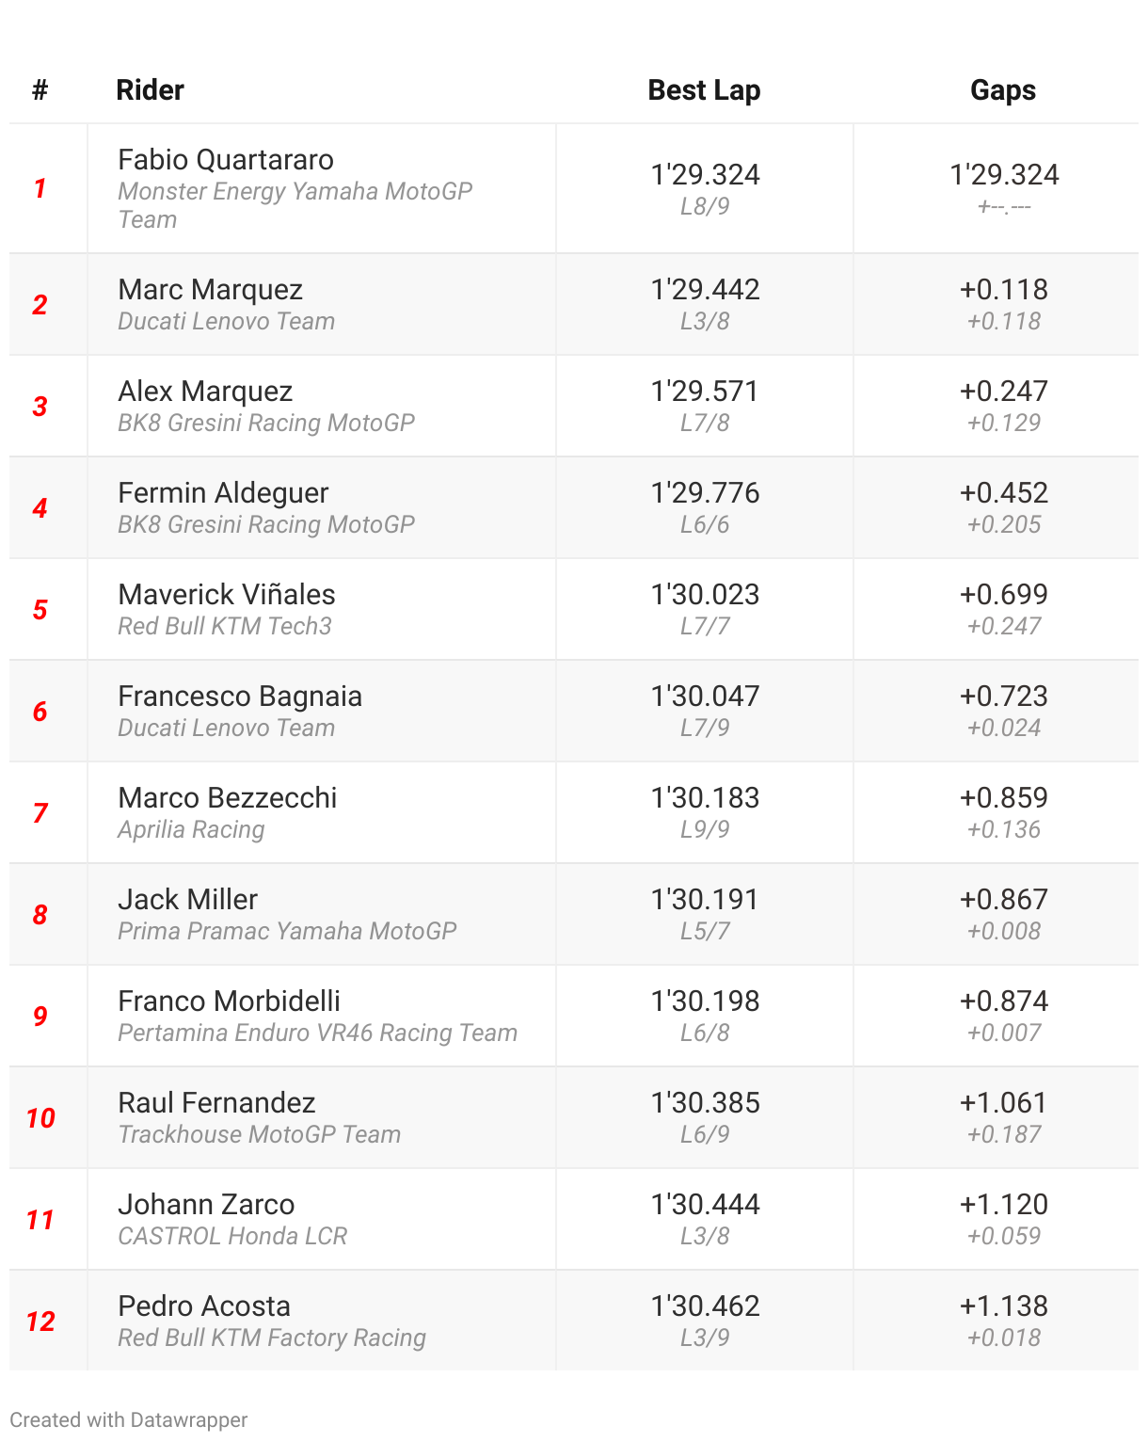
Task: Select Alex Marquez rider name
Action: [x=205, y=392]
